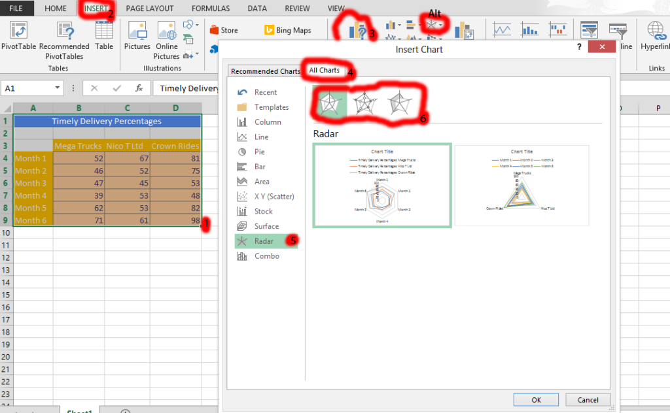Insert a Line sparkline
The width and height of the screenshot is (670, 413).
click(502, 29)
